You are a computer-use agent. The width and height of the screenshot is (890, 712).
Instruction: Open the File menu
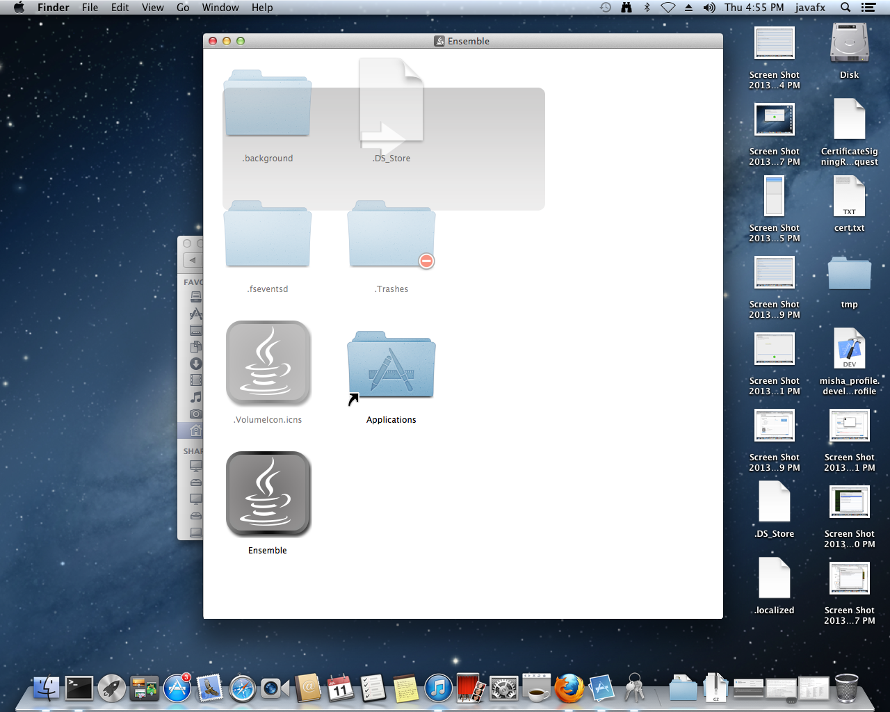[90, 8]
